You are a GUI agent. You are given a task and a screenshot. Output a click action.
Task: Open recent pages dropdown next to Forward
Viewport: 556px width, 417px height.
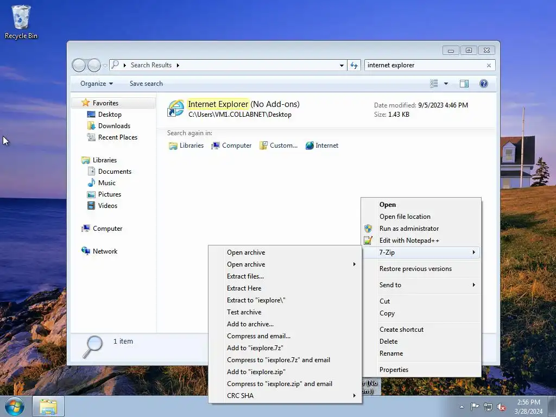(105, 66)
